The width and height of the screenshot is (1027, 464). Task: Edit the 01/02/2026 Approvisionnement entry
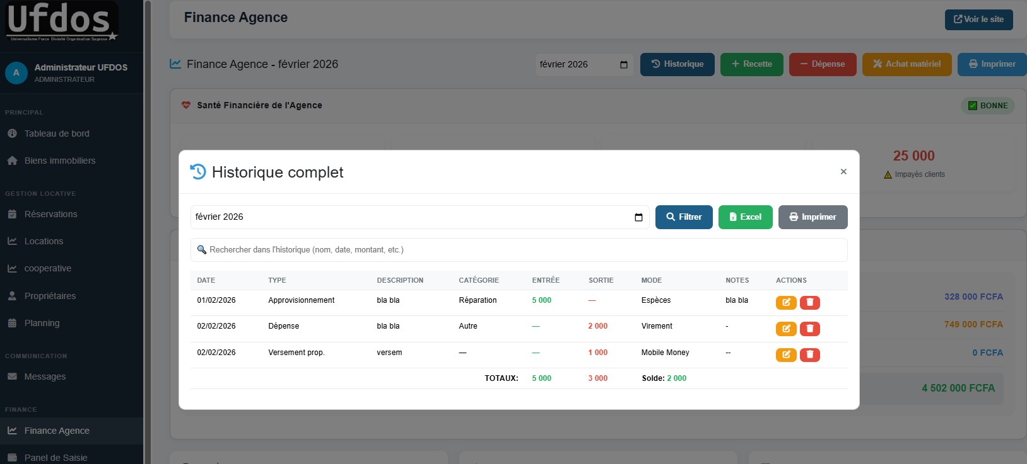(x=785, y=303)
